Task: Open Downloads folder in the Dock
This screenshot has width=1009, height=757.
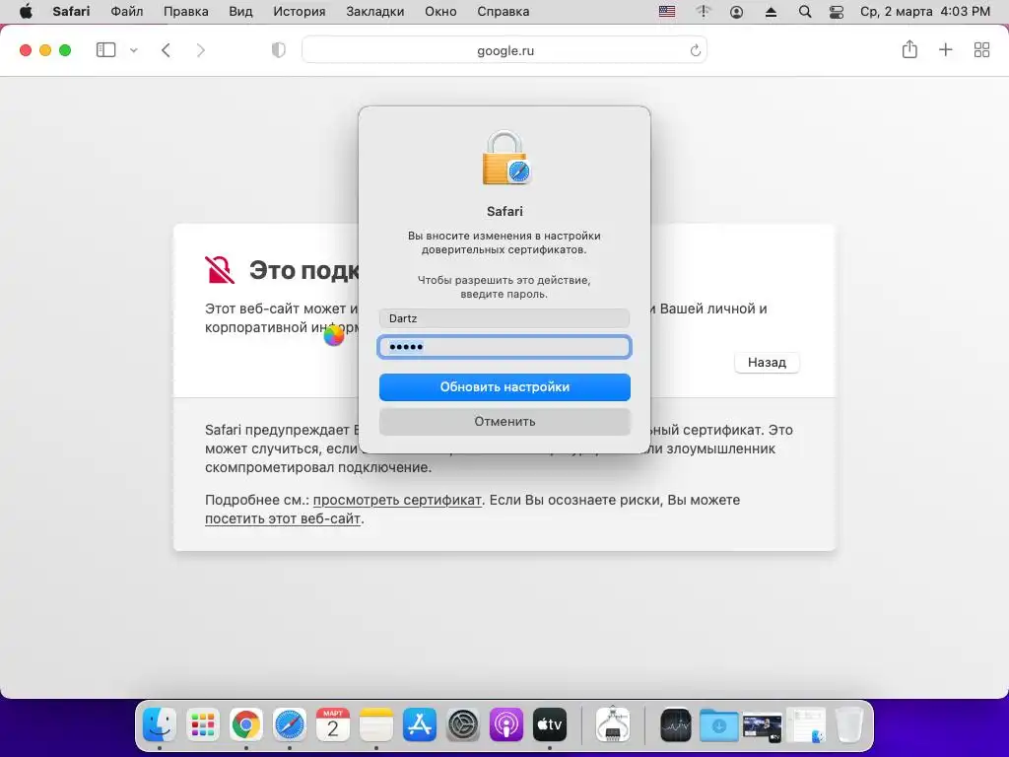Action: click(718, 724)
